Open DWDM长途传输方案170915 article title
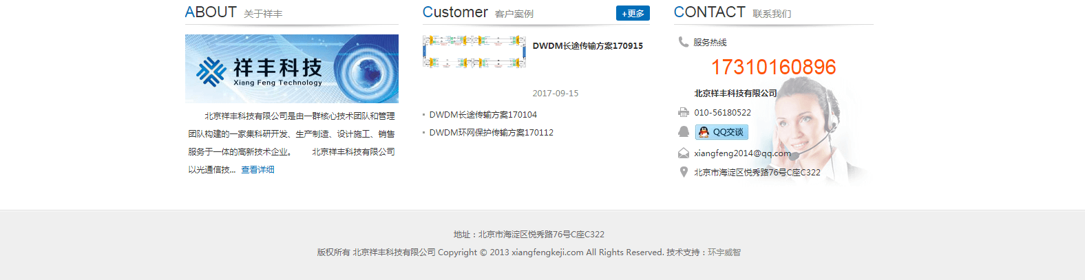This screenshot has height=280, width=1085. 587,45
